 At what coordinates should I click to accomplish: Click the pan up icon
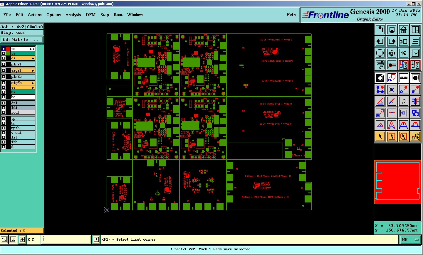(380, 30)
